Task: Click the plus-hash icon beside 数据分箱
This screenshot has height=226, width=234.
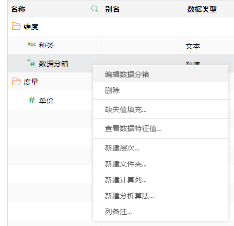Action: [x=31, y=63]
